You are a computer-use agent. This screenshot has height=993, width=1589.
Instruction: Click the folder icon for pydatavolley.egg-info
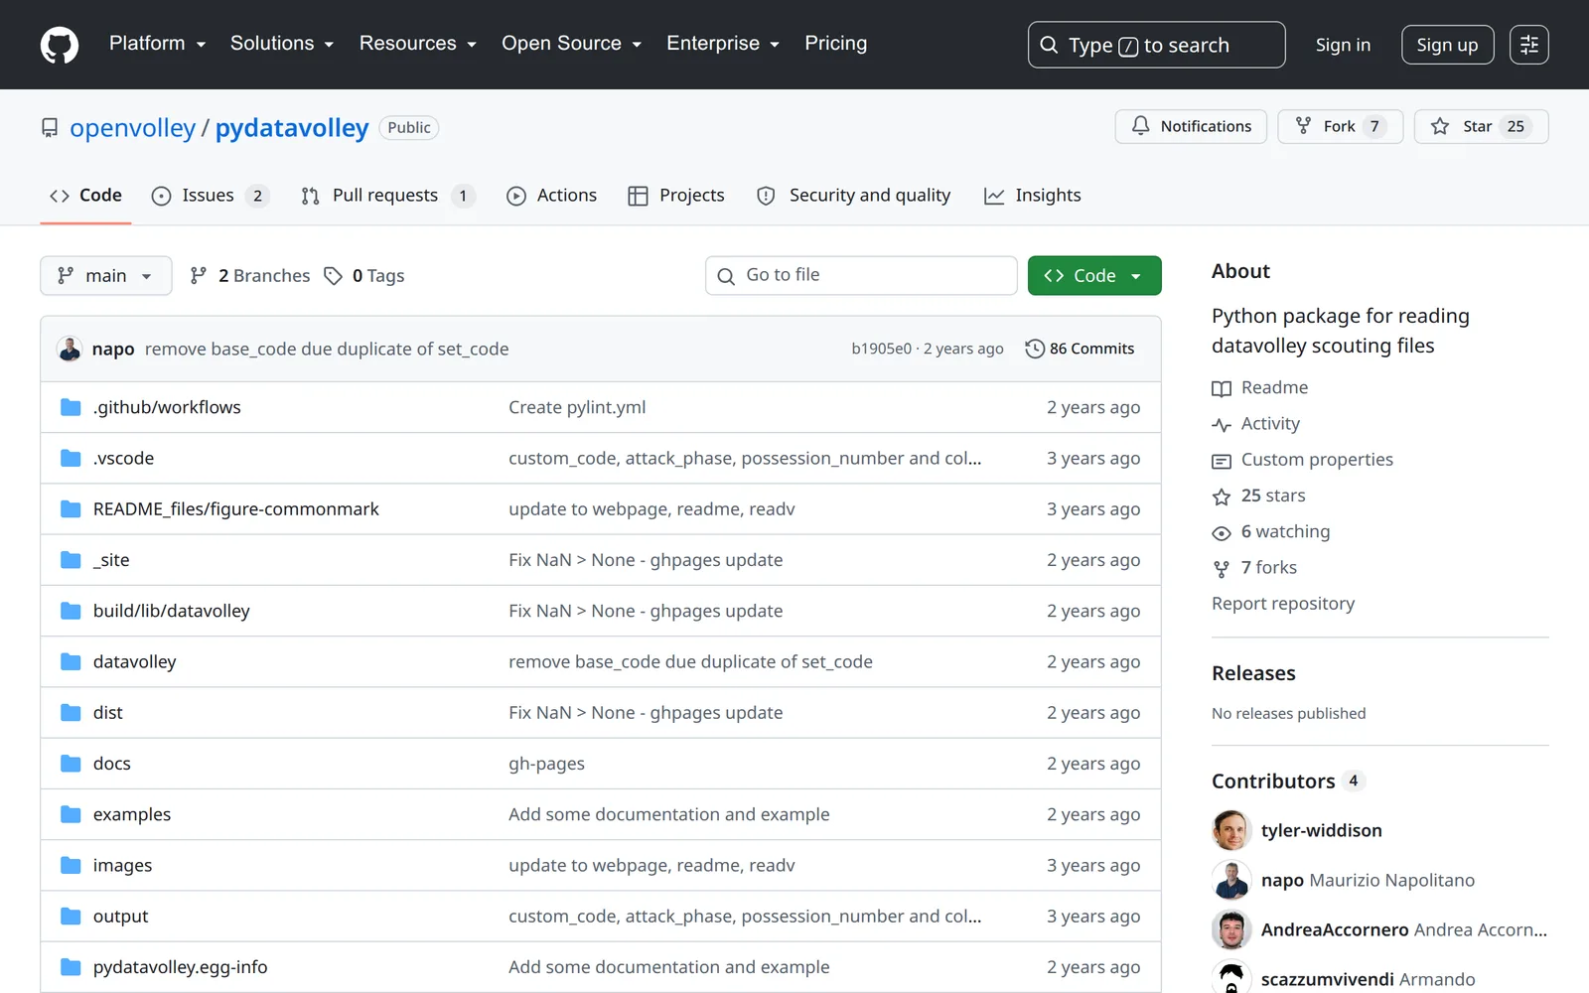[71, 967]
